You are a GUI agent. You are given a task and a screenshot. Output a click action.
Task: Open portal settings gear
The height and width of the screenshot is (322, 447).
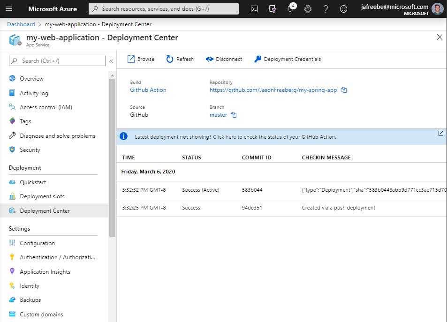[308, 8]
